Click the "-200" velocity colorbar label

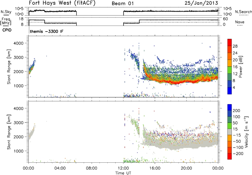238,154
